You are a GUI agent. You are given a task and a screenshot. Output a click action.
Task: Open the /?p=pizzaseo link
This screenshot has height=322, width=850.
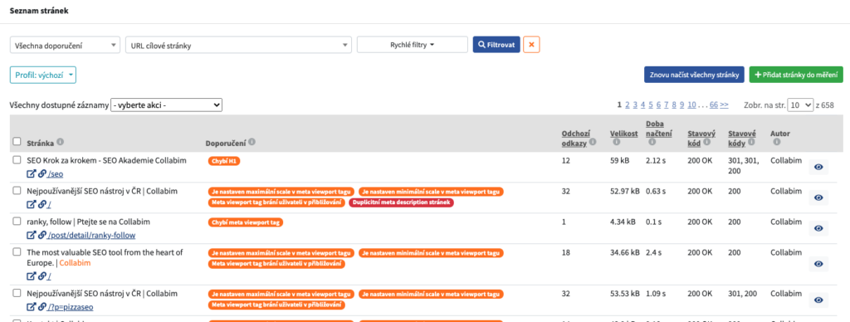(71, 307)
